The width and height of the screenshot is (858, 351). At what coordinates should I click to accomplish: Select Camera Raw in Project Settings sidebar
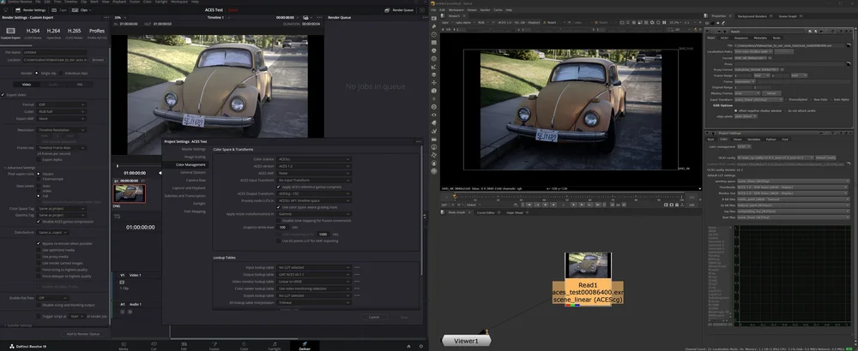pos(195,180)
